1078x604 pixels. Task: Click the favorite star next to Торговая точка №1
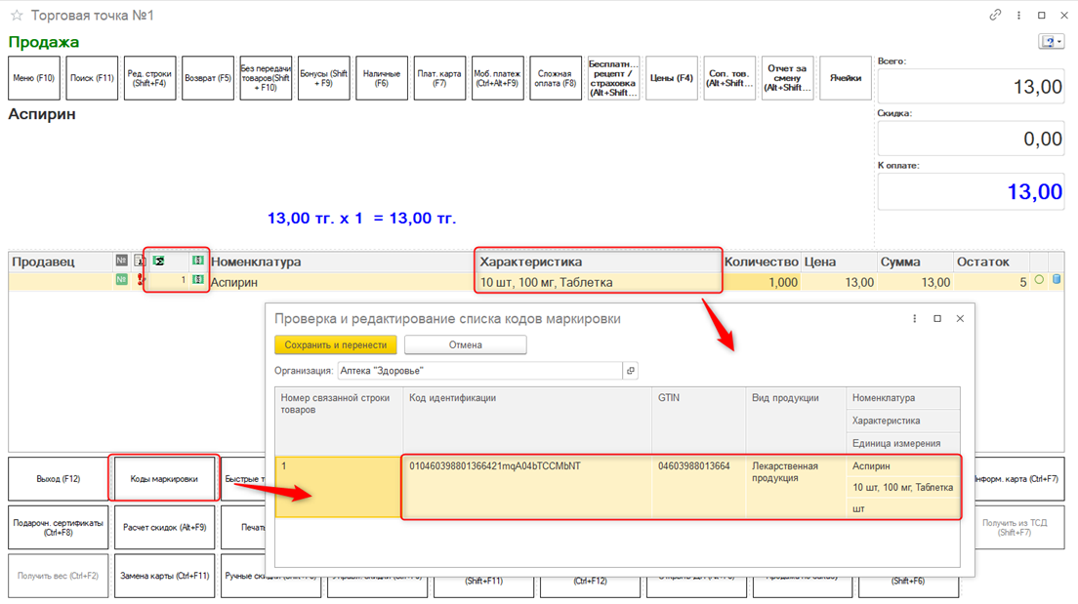(x=17, y=16)
